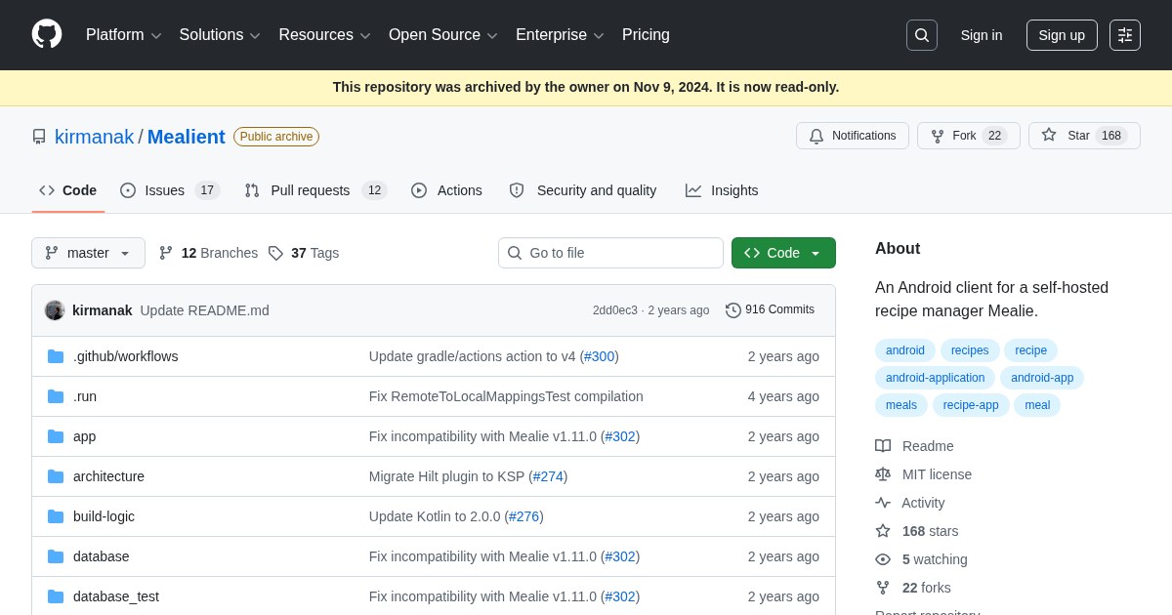Open the green Code dropdown button
The image size is (1172, 615).
pyautogui.click(x=783, y=253)
